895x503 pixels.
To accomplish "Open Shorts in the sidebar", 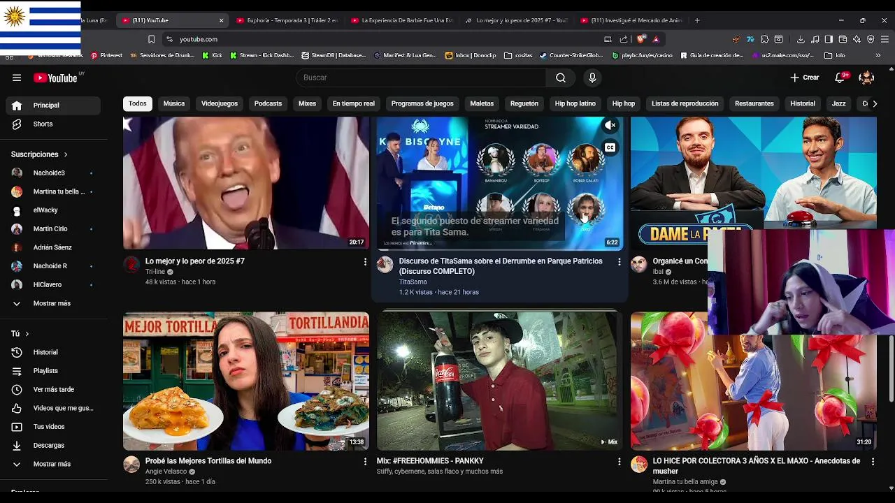I will pyautogui.click(x=52, y=124).
